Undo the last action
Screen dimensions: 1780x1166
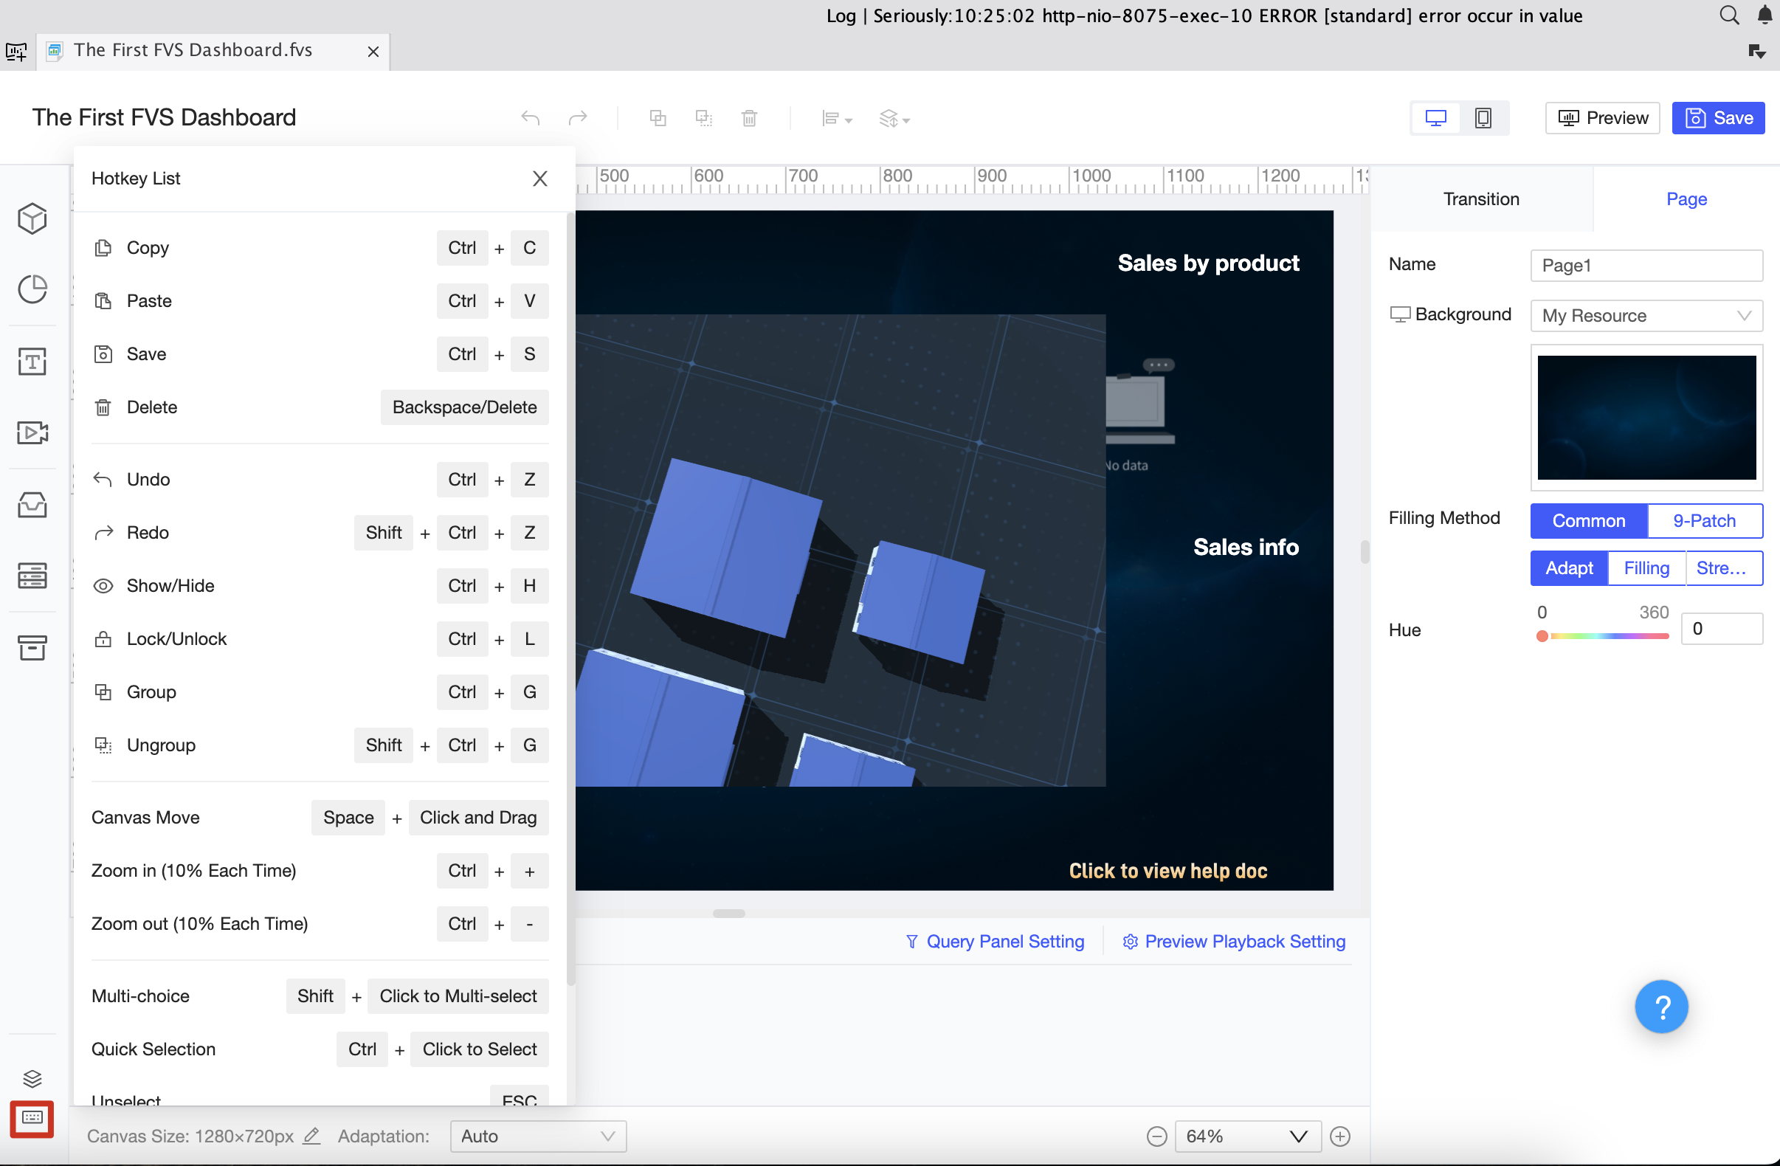click(x=531, y=118)
